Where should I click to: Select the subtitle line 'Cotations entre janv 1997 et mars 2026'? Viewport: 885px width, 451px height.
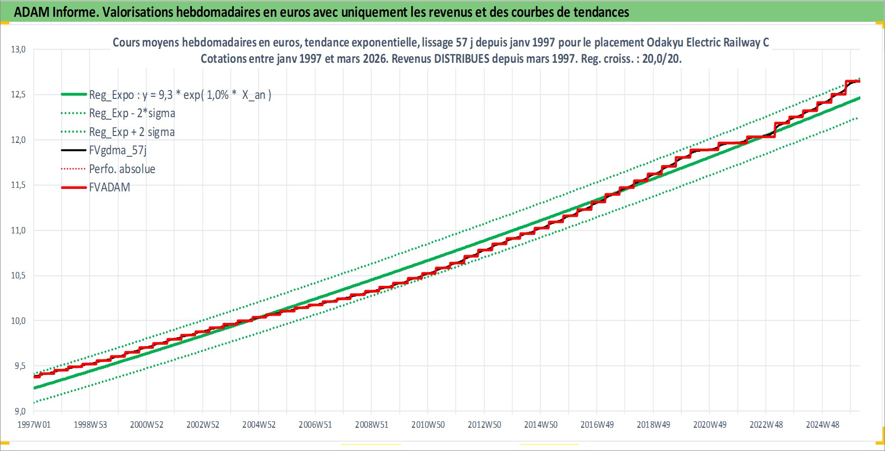click(441, 59)
